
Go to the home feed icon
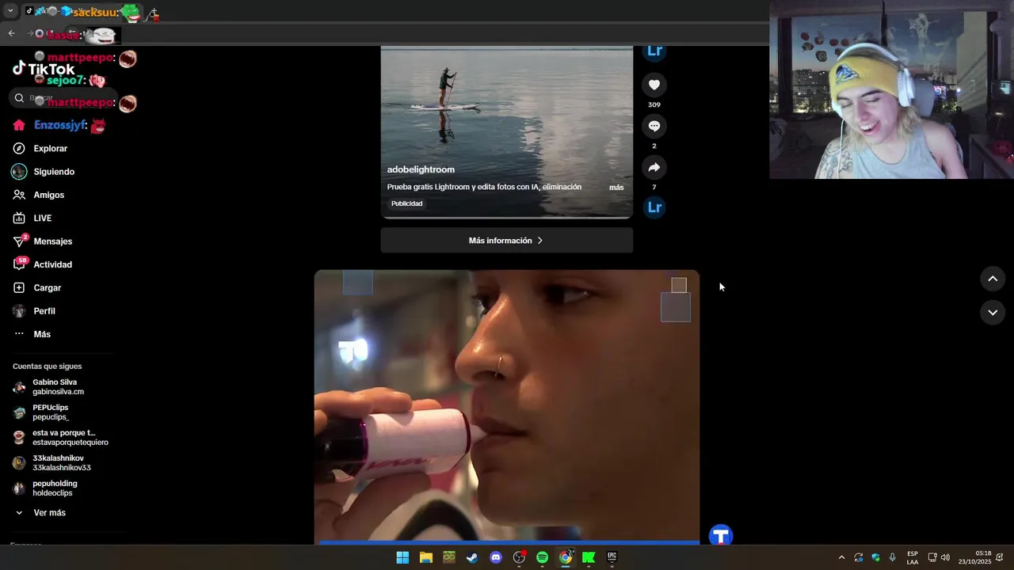tap(19, 125)
